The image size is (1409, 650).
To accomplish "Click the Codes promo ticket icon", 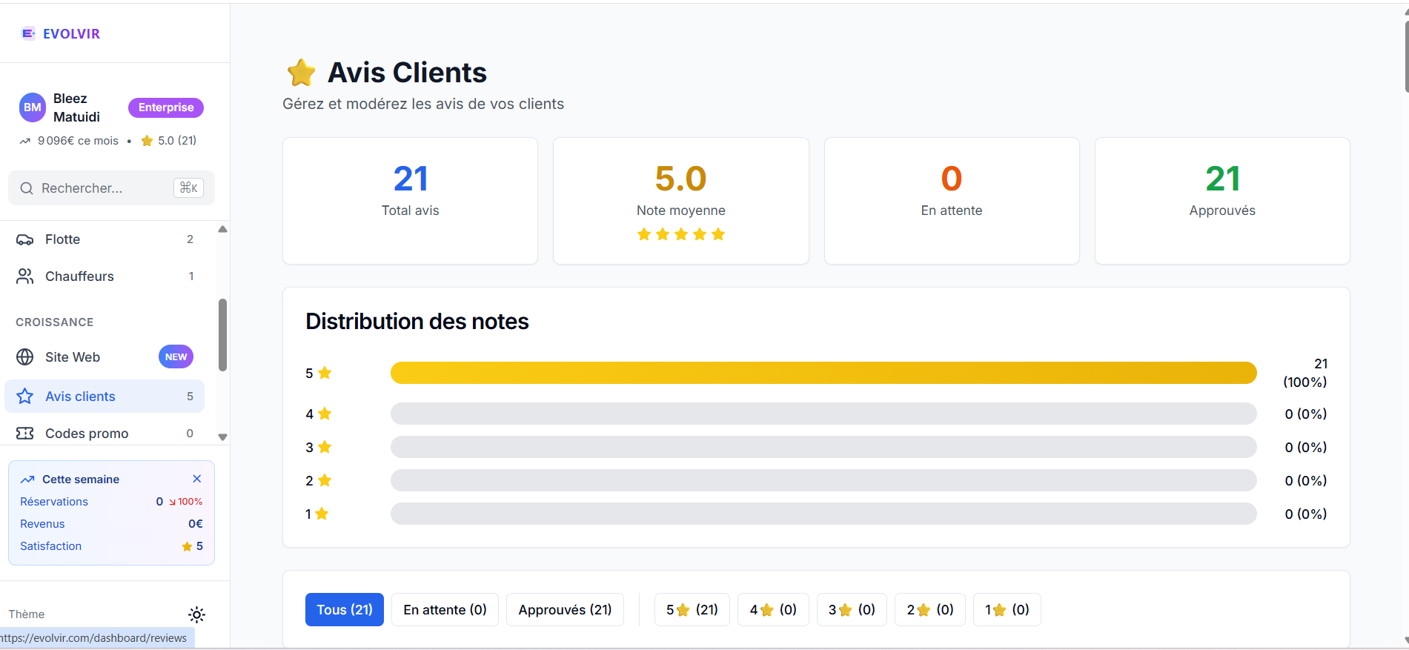I will pyautogui.click(x=25, y=434).
